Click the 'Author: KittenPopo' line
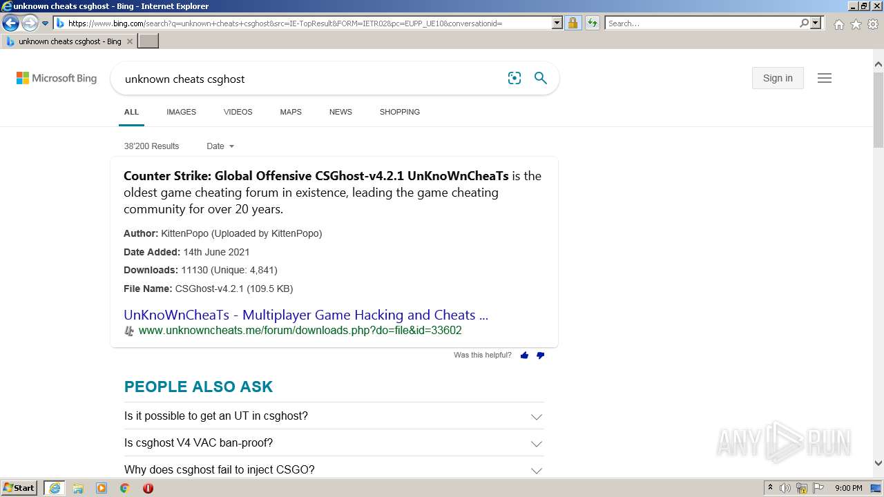This screenshot has height=497, width=884. click(x=222, y=233)
